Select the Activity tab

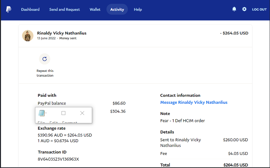[x=117, y=10]
